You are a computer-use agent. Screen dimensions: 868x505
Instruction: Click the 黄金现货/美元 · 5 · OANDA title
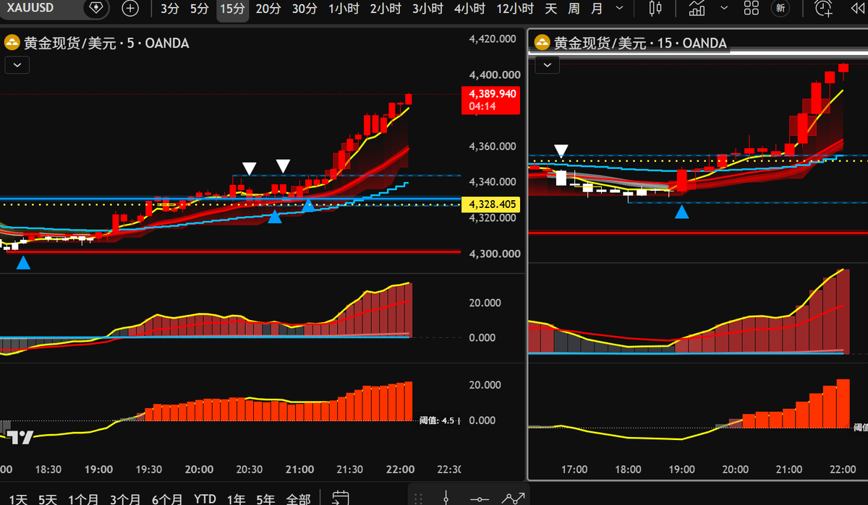coord(106,43)
